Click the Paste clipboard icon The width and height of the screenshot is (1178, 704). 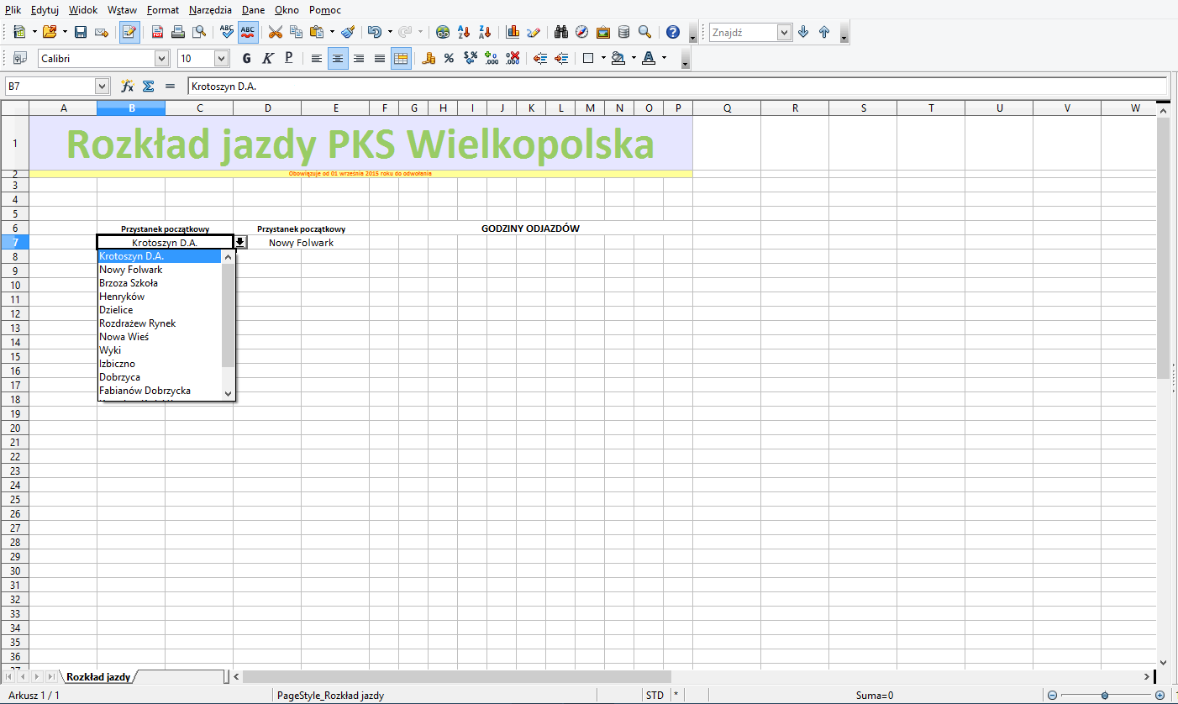click(x=317, y=32)
